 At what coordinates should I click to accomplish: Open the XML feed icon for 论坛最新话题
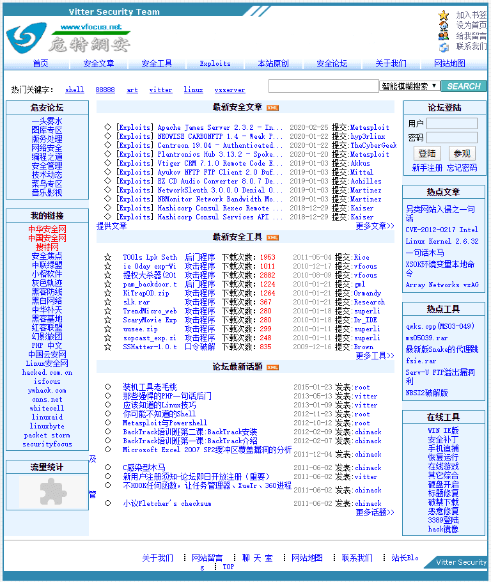[x=272, y=367]
